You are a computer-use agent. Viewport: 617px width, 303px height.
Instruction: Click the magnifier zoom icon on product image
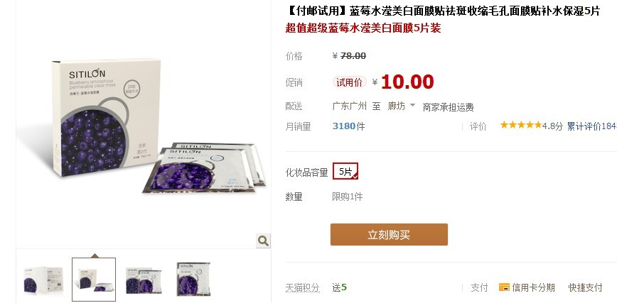click(x=263, y=241)
